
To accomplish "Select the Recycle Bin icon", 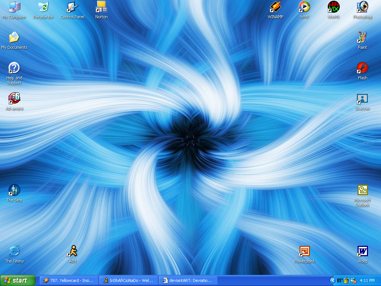I will click(43, 10).
